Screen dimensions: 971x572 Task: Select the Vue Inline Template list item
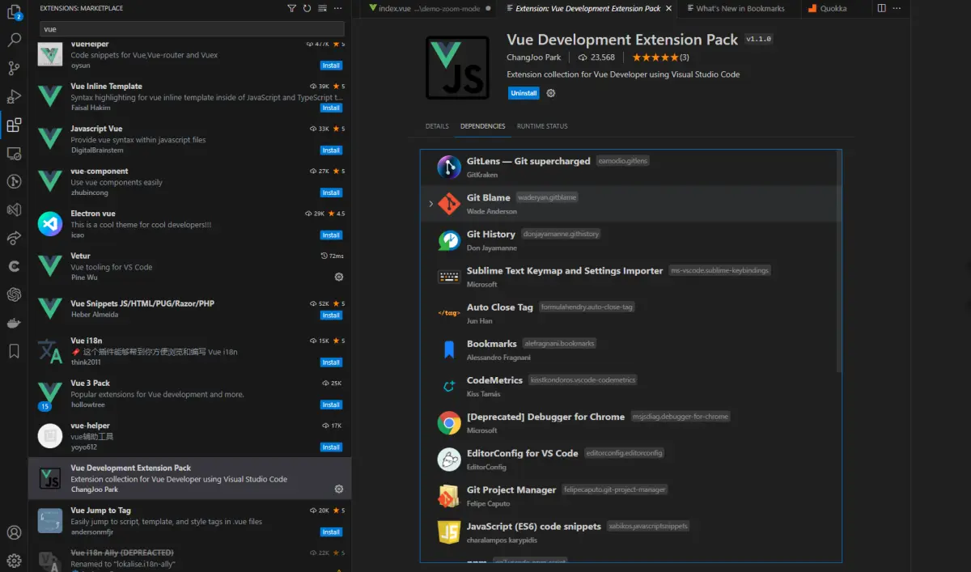[190, 97]
